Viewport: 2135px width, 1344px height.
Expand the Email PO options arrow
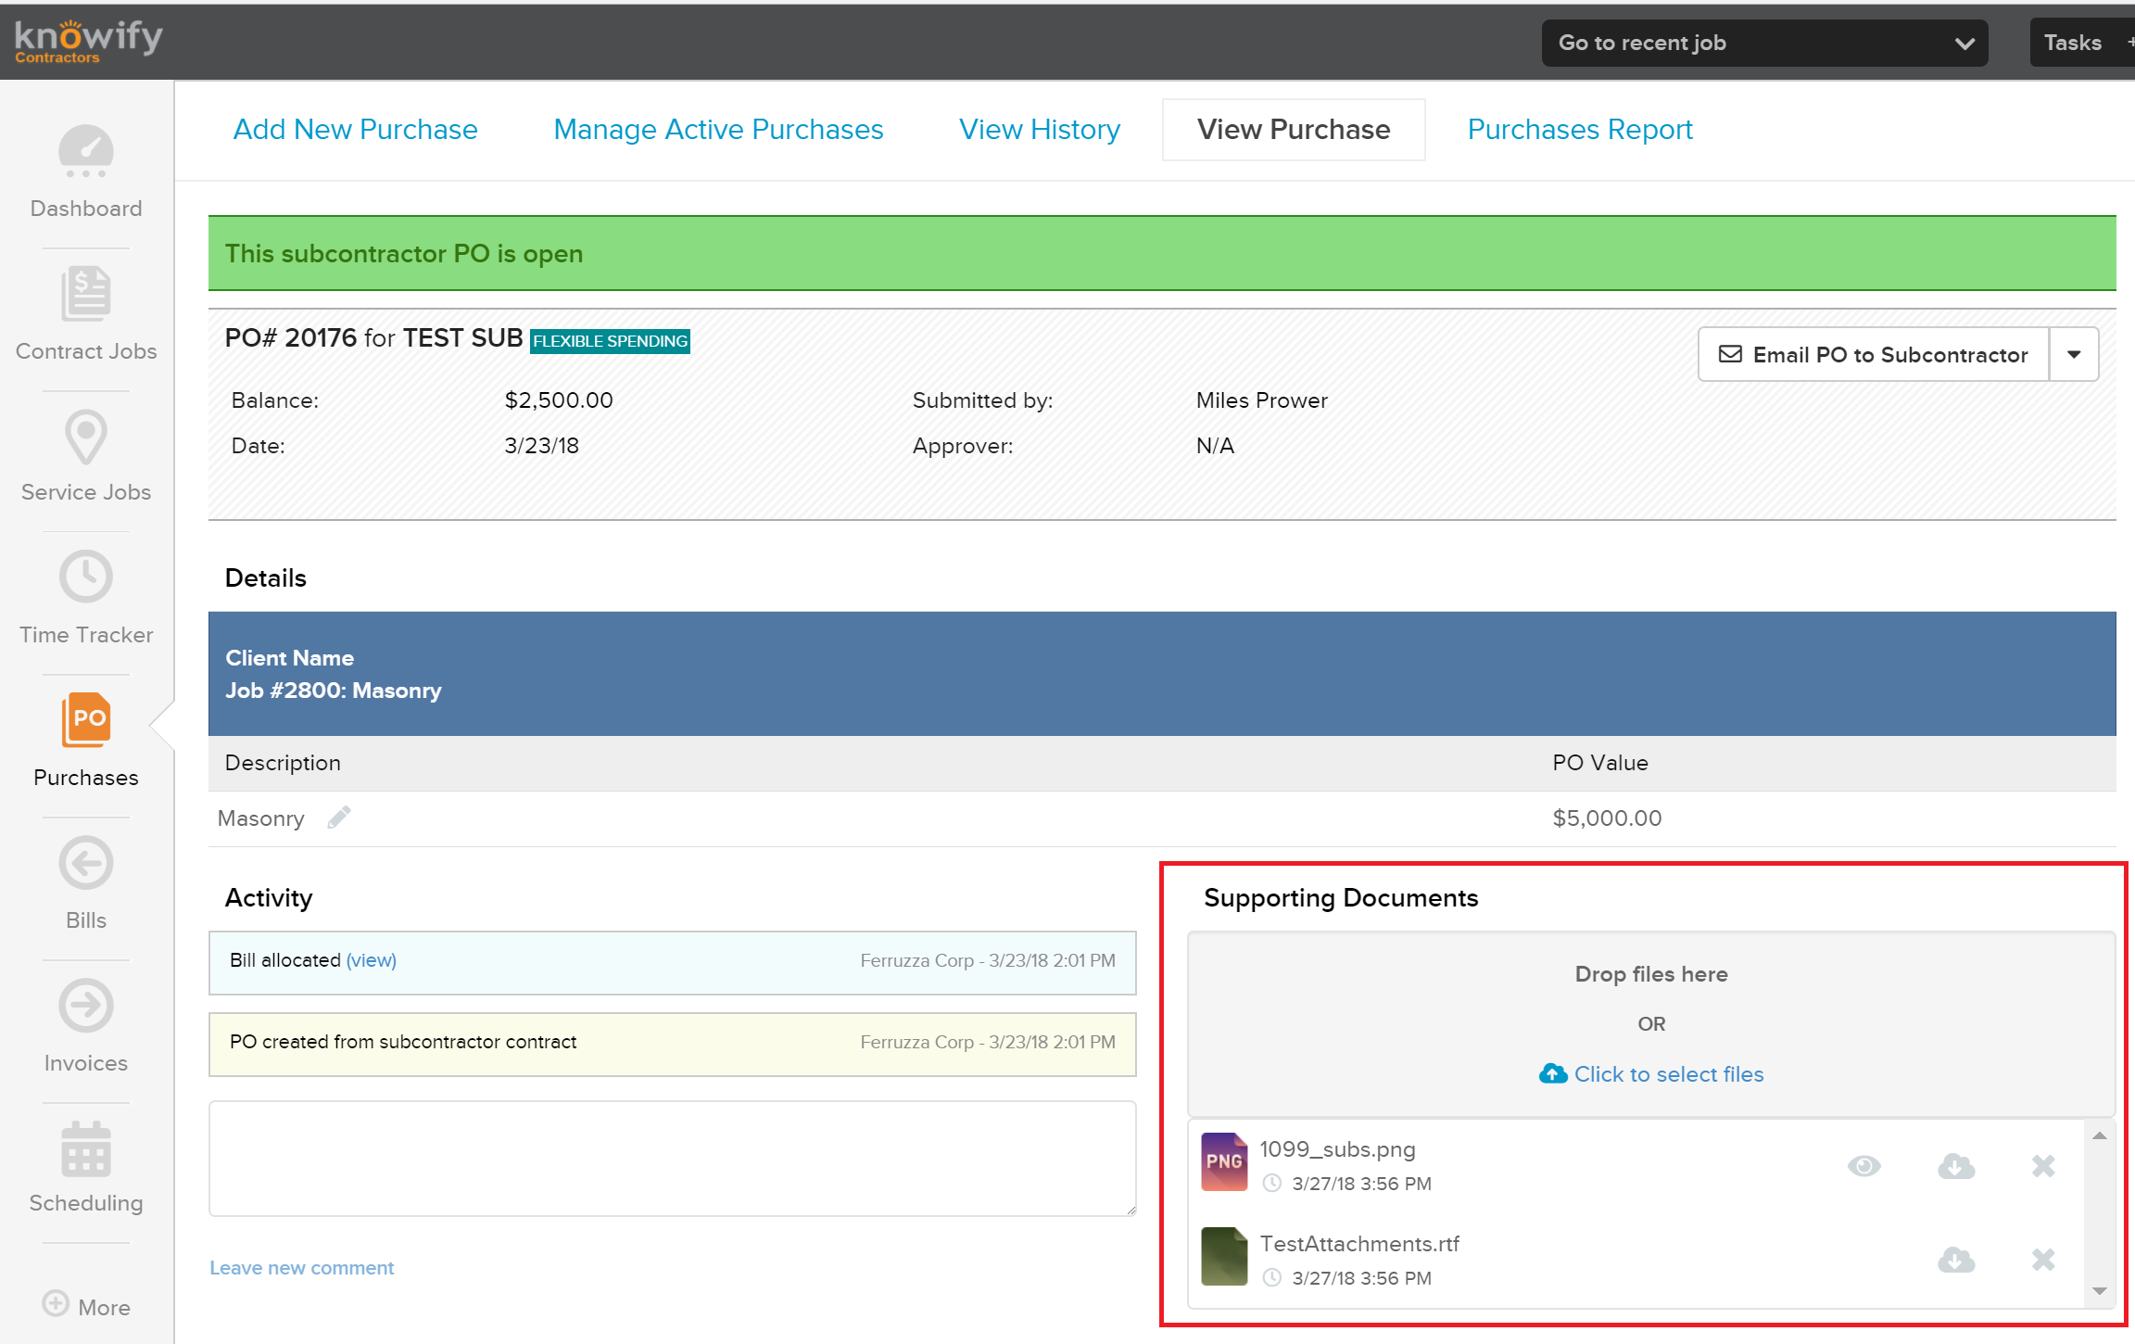(x=2074, y=354)
